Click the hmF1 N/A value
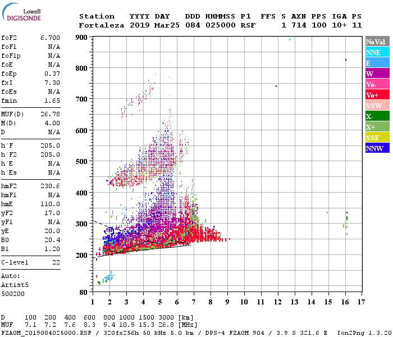The width and height of the screenshot is (393, 337). (x=54, y=195)
